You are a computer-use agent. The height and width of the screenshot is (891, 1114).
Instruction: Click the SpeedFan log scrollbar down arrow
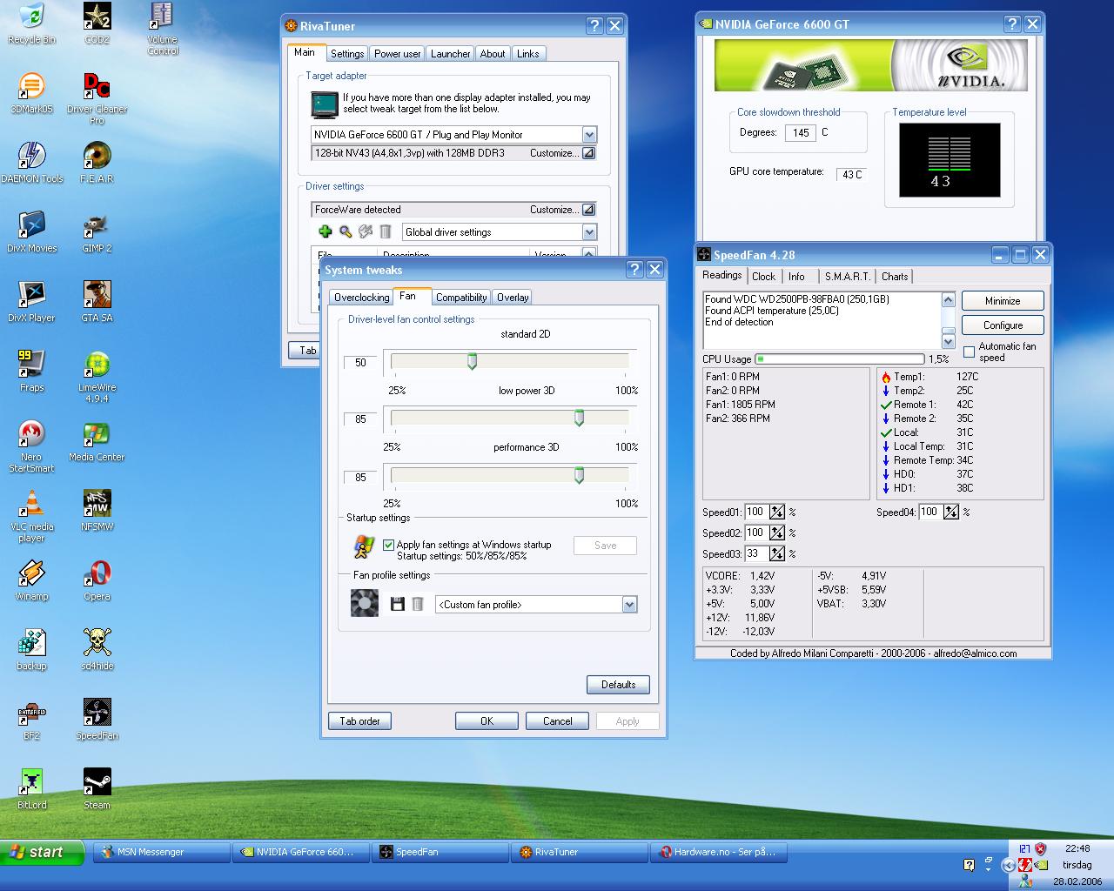coord(948,342)
